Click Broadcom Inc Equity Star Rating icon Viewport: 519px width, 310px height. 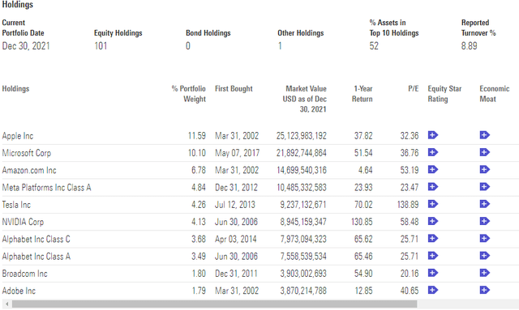(x=432, y=273)
